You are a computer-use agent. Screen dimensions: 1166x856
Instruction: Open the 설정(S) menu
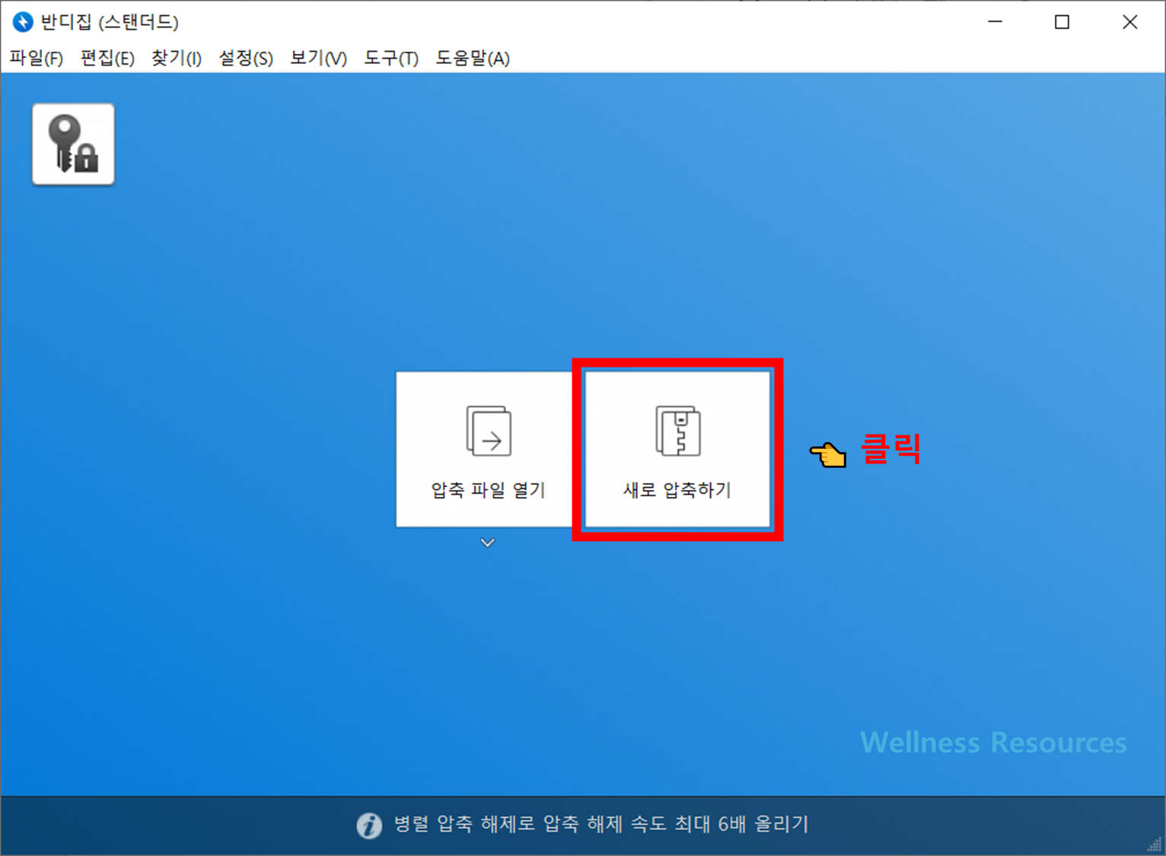point(246,58)
